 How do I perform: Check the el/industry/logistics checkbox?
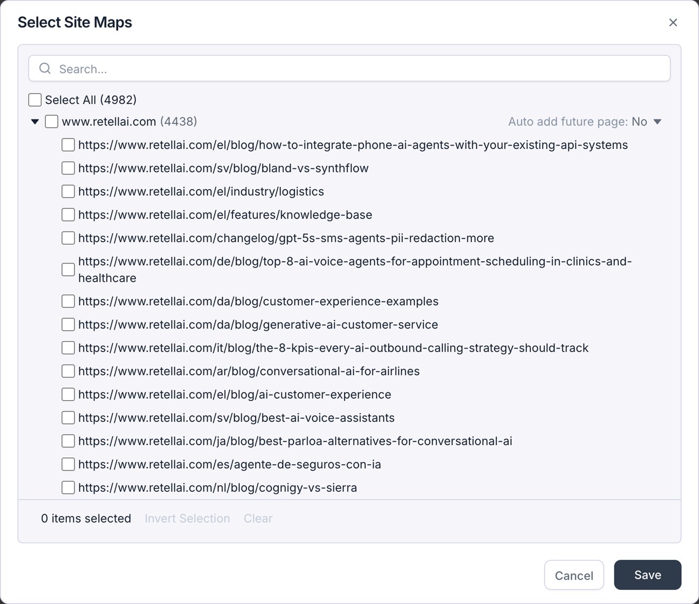[68, 191]
